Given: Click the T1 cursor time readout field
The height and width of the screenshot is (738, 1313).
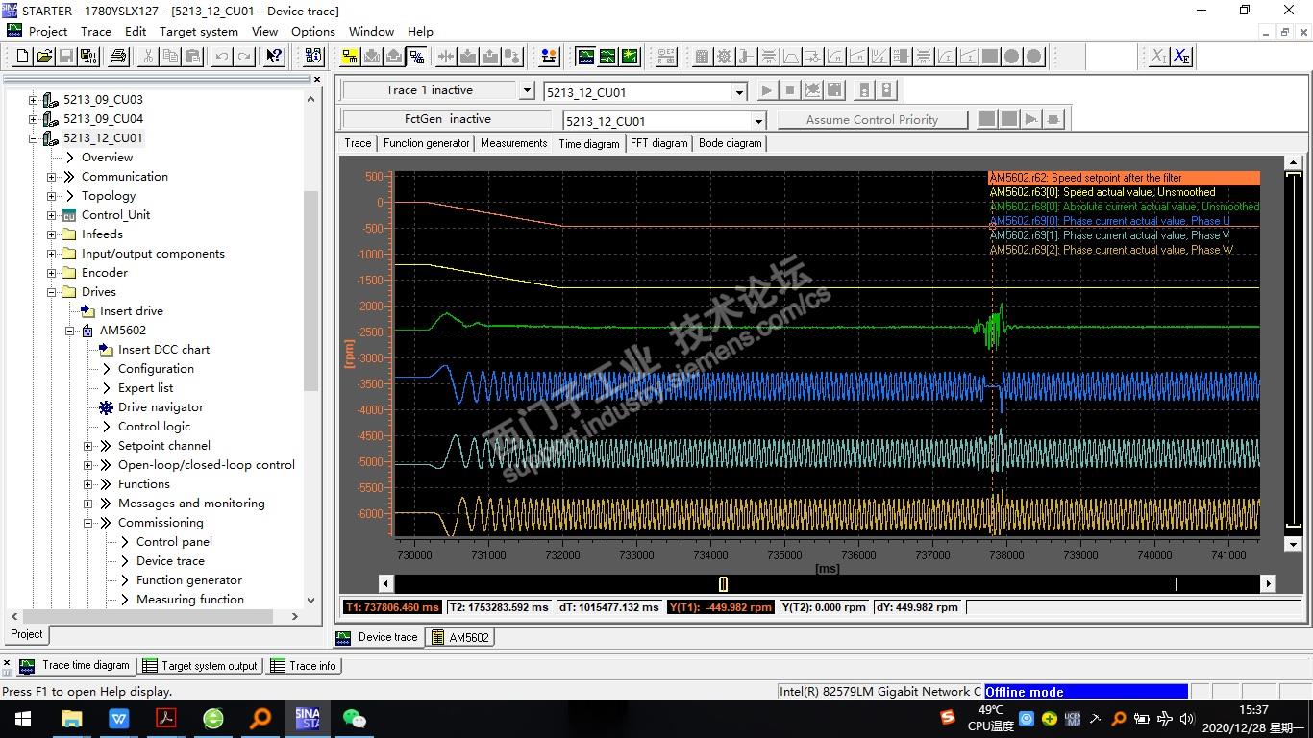Looking at the screenshot, I should point(392,607).
